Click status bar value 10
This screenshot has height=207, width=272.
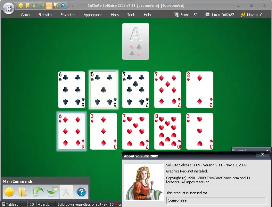tap(32, 204)
